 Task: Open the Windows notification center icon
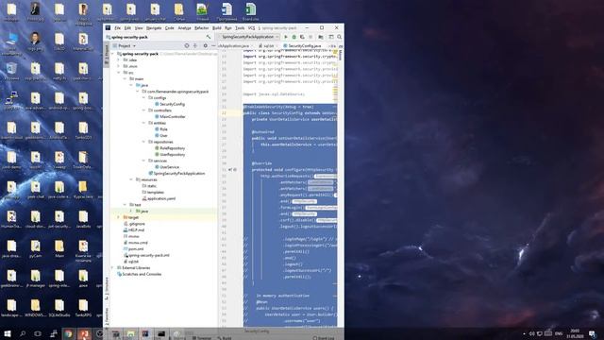pos(592,333)
